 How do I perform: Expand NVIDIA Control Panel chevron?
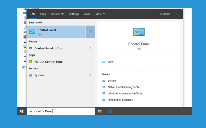[x=90, y=62]
